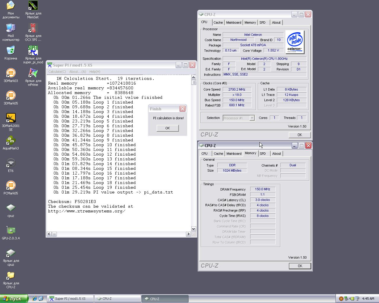
Task: Click Super PI vertical scrollbar down arrow
Action: pos(194,229)
